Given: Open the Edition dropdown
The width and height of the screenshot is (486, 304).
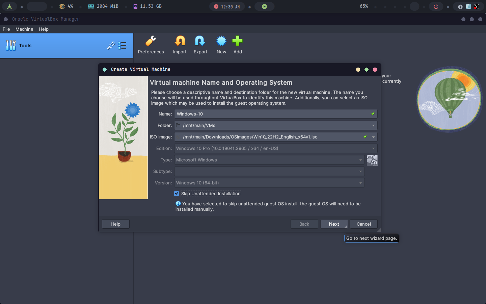Looking at the screenshot, I should click(x=373, y=148).
